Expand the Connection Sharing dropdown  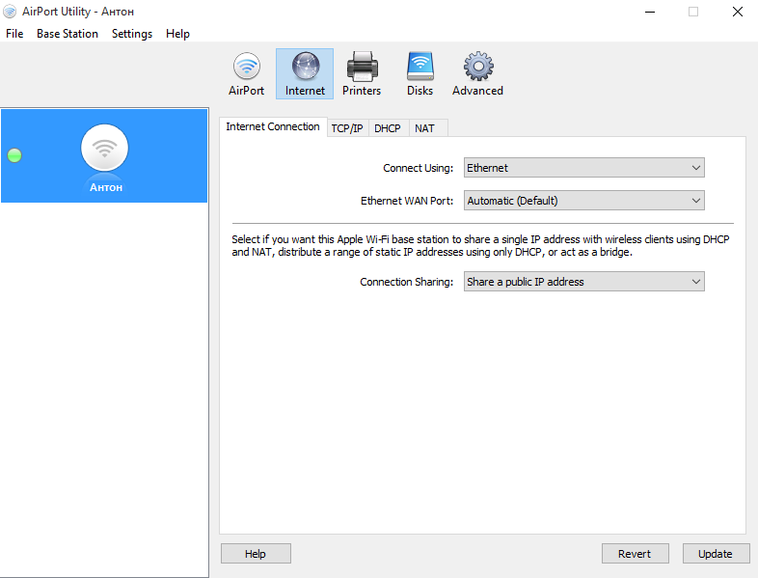[583, 282]
